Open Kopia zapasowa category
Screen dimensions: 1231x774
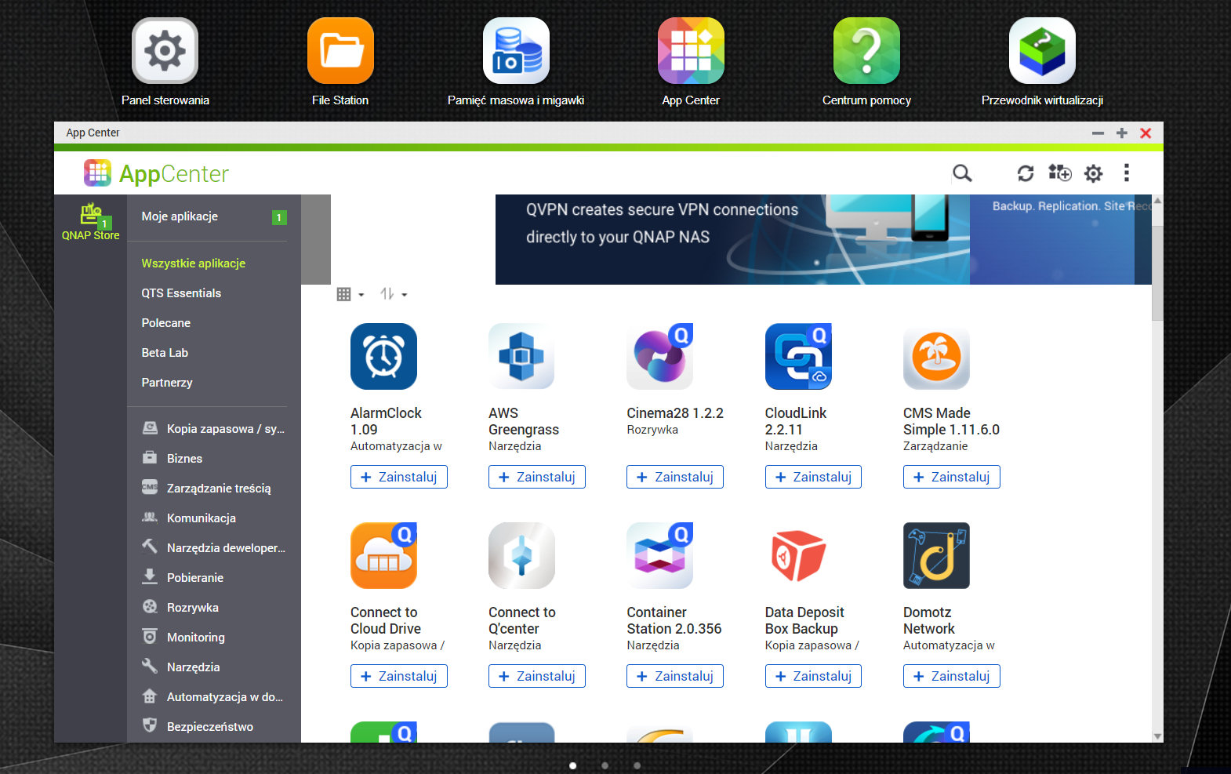tap(214, 429)
